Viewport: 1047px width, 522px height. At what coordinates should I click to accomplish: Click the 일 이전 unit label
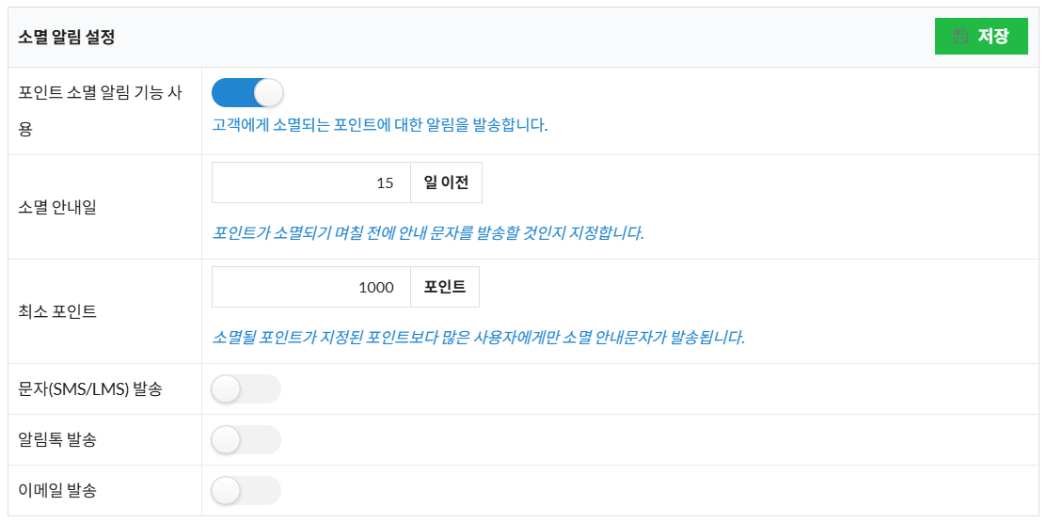[x=446, y=182]
